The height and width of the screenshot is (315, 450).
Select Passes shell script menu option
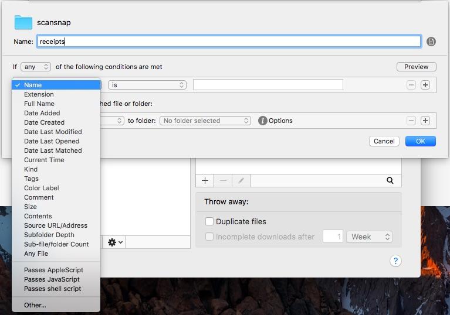[53, 289]
